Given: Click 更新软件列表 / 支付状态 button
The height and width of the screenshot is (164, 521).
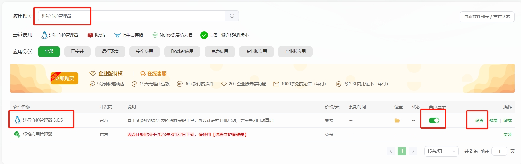Looking at the screenshot, I should pos(487,17).
